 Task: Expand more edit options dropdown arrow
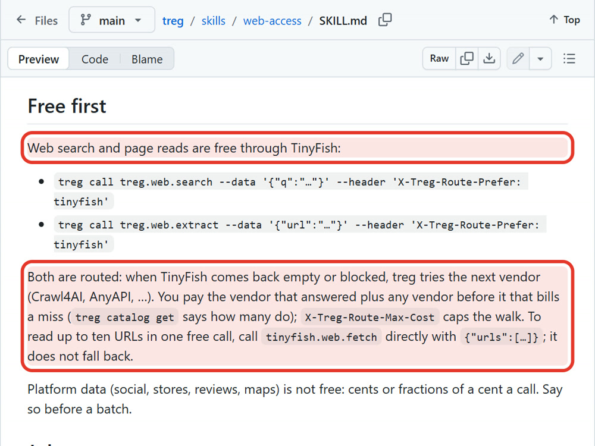(x=540, y=58)
